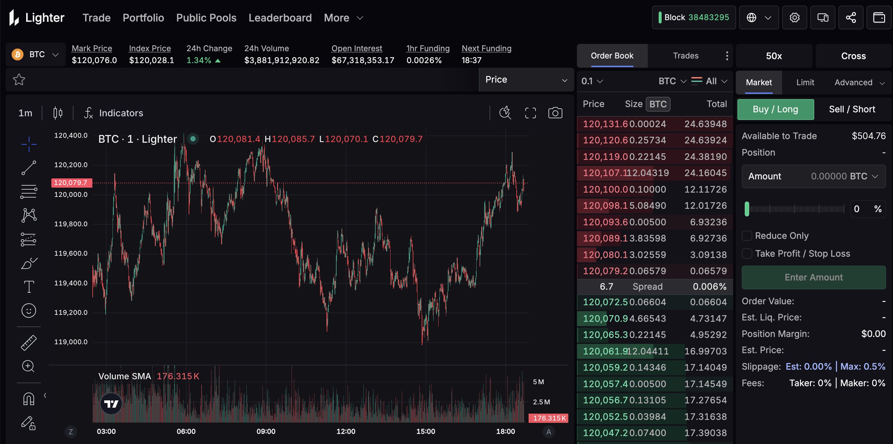The image size is (893, 444).
Task: Add BTC to favorites with star icon
Action: (x=19, y=80)
